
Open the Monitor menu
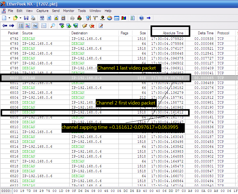click(69, 11)
